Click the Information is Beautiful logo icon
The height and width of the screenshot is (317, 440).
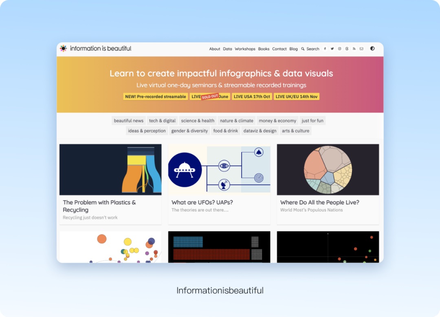click(x=64, y=48)
